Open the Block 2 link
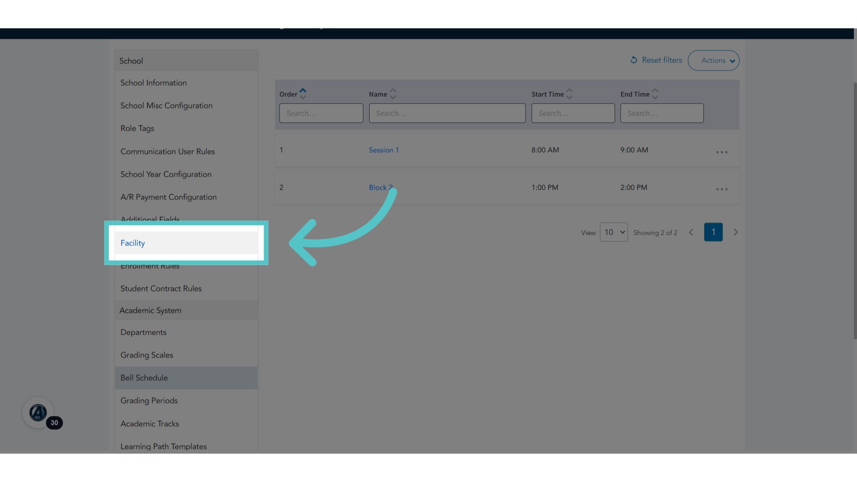 coord(380,187)
